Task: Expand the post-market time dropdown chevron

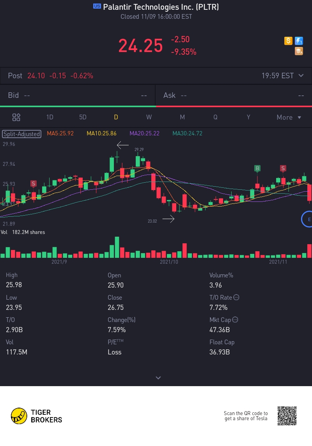Action: point(301,76)
